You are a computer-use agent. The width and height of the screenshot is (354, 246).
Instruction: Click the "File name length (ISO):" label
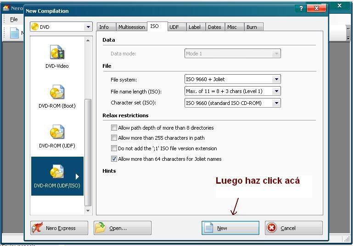(136, 92)
